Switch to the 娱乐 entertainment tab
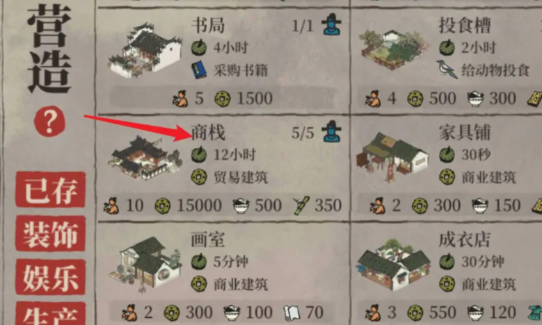Viewport: 542px width, 325px height. (x=51, y=277)
